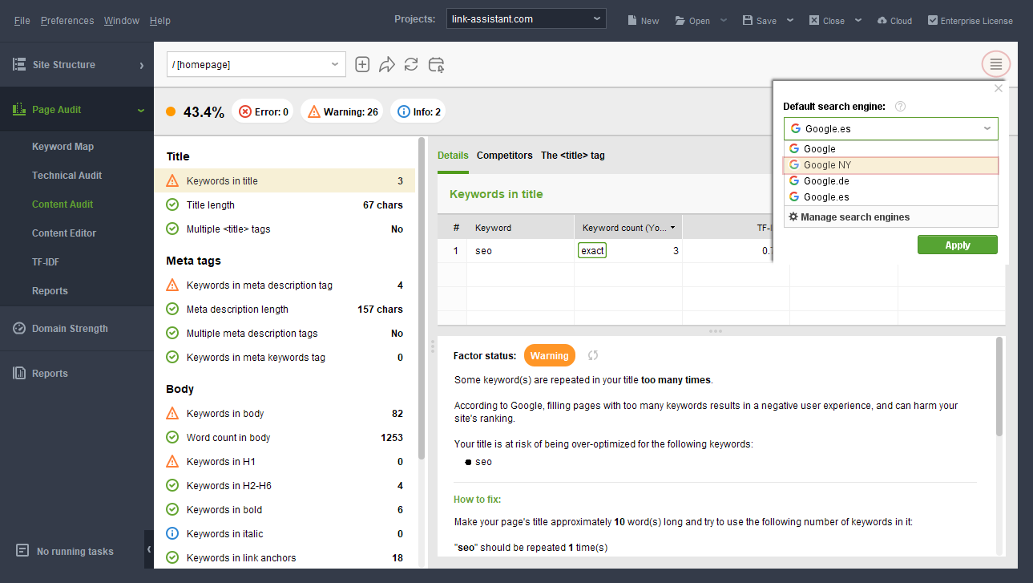
Task: Expand the Save button dropdown arrow
Action: pos(790,20)
